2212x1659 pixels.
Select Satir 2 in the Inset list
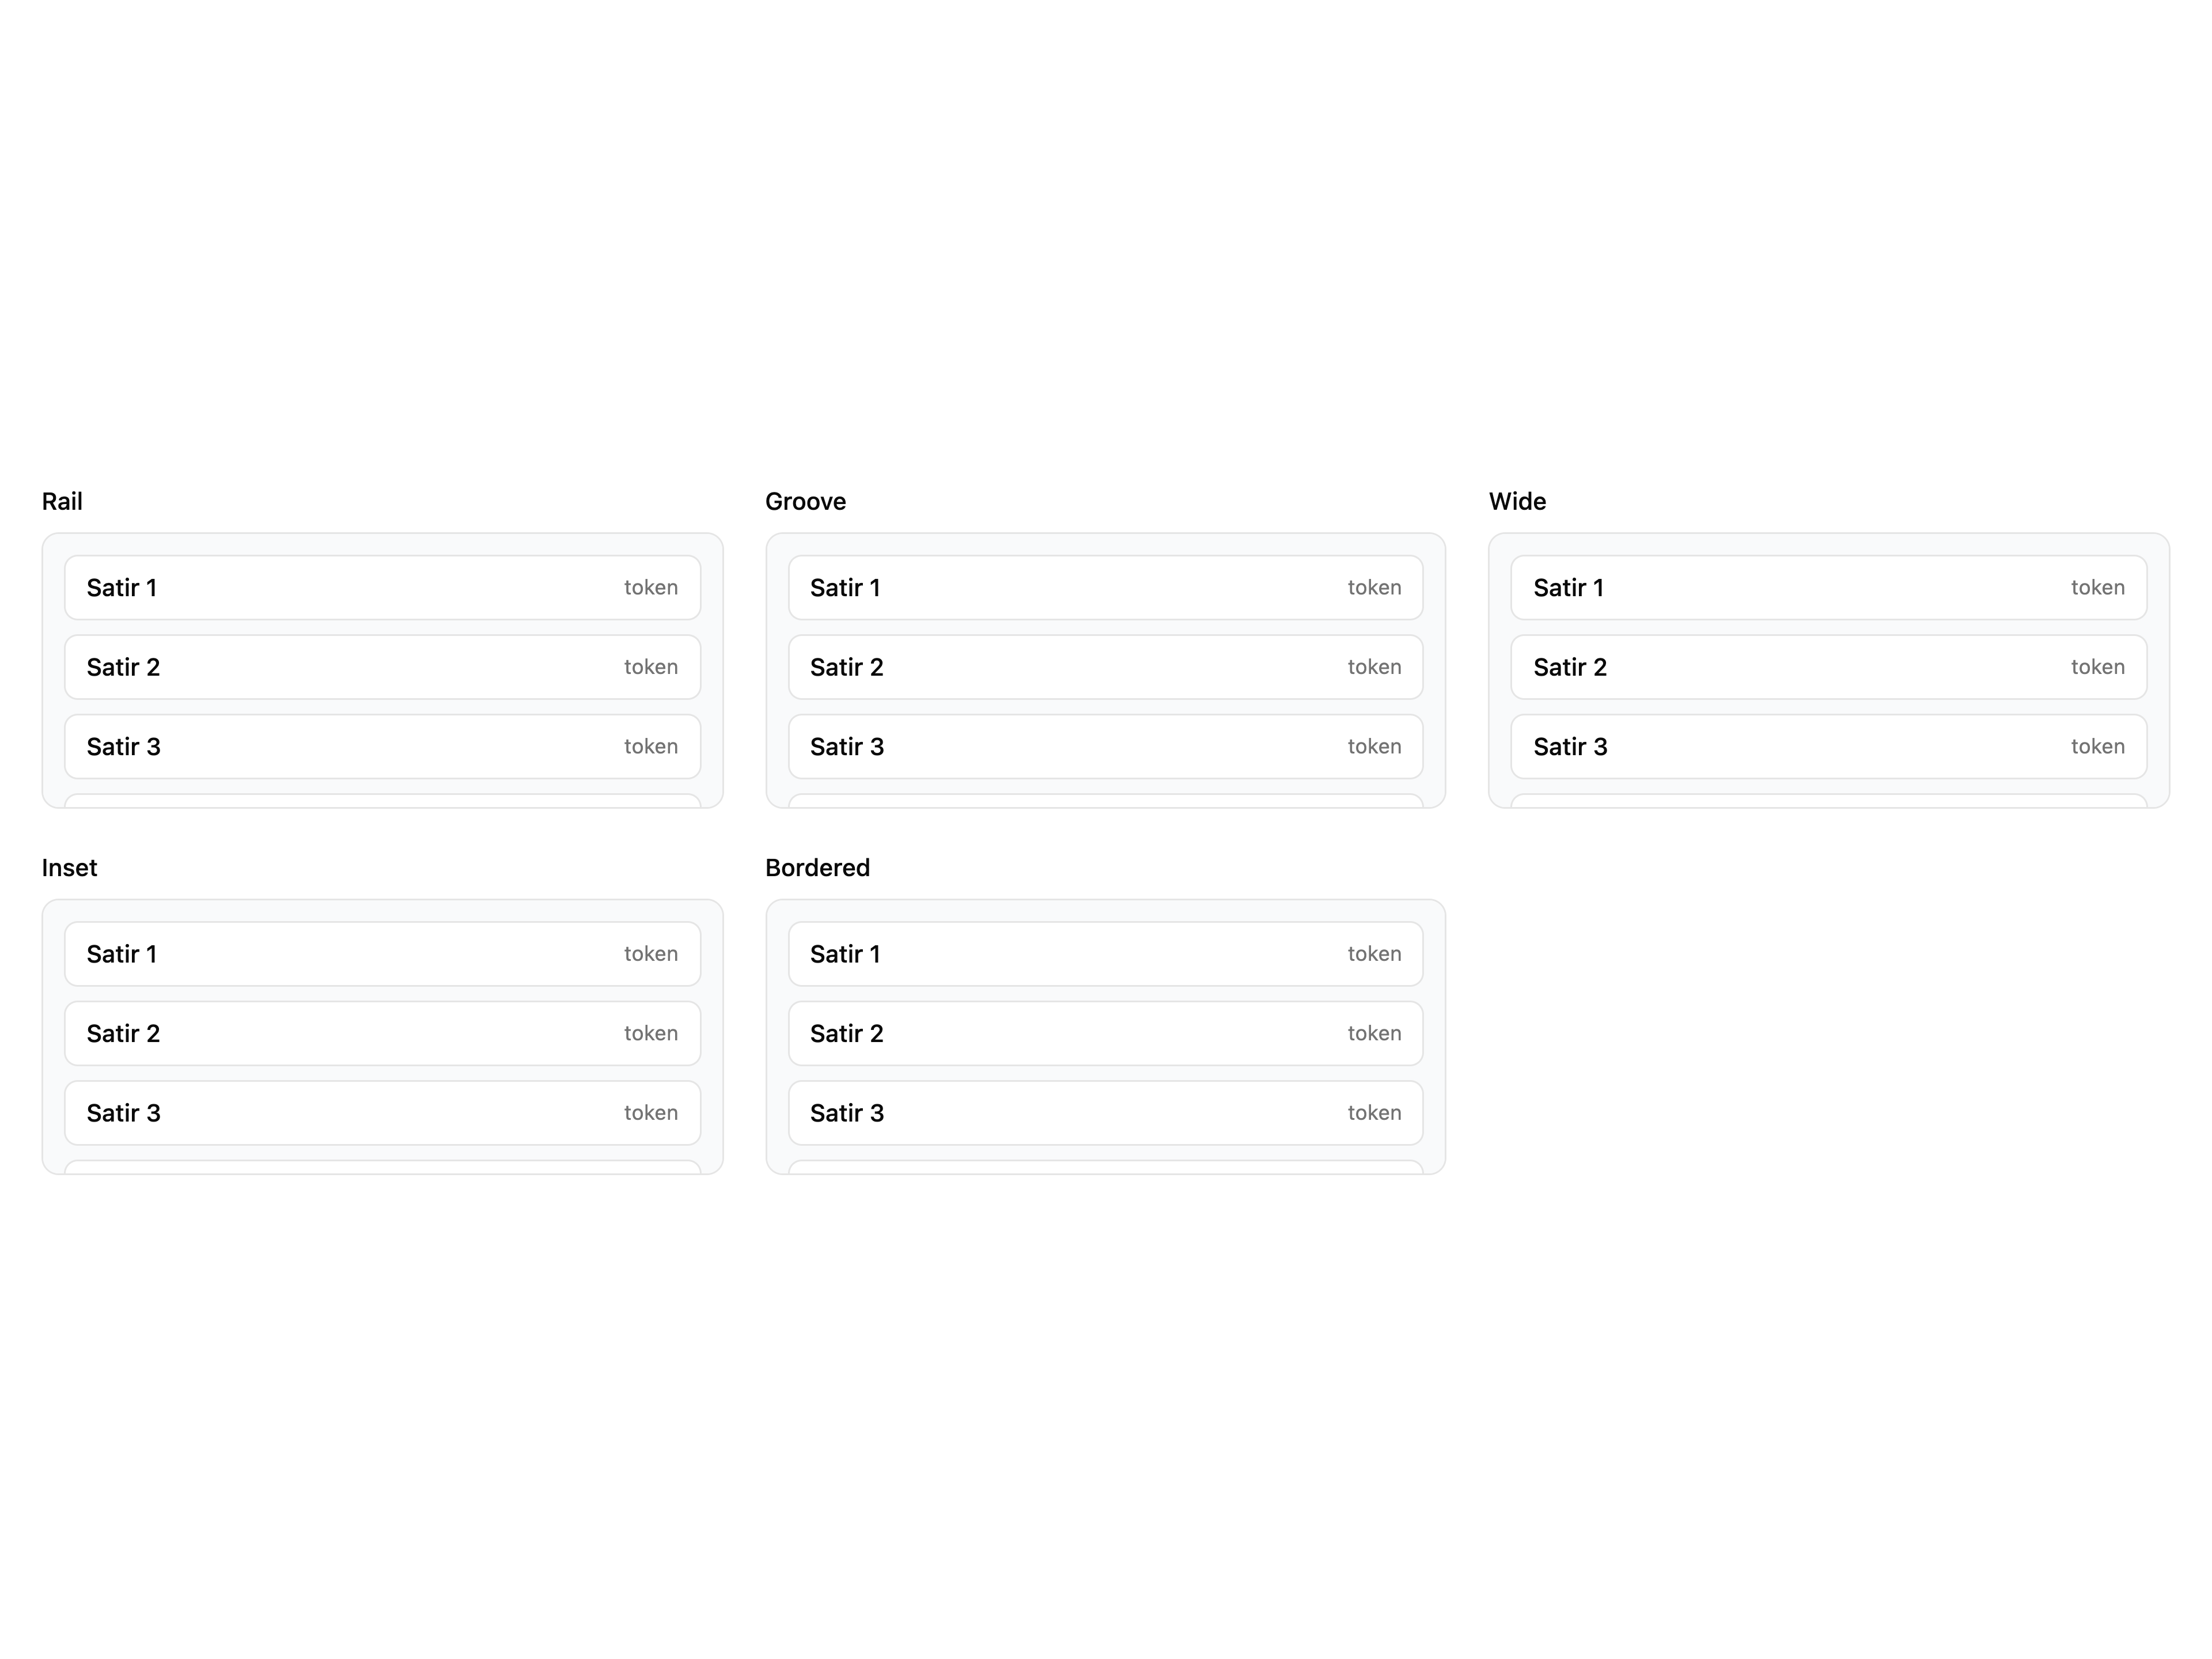(382, 1033)
